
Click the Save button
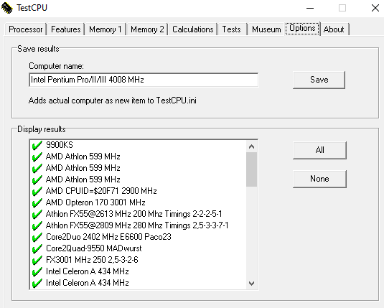pos(319,80)
